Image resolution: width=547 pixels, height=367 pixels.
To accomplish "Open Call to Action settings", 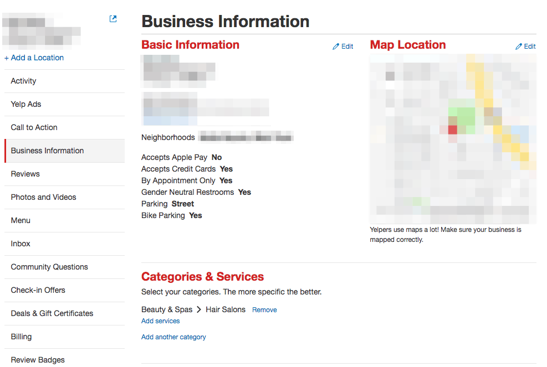I will [x=34, y=127].
